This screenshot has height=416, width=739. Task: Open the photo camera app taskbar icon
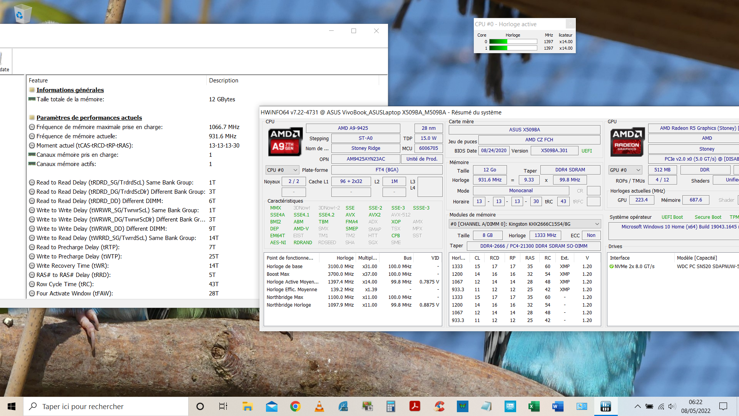point(367,406)
